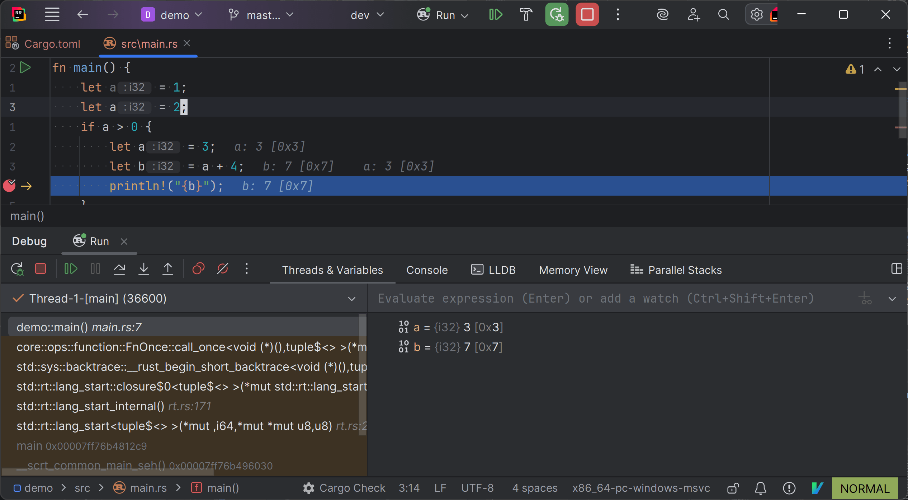The height and width of the screenshot is (500, 908).
Task: Rerun debug session from debug toolbar
Action: [17, 269]
